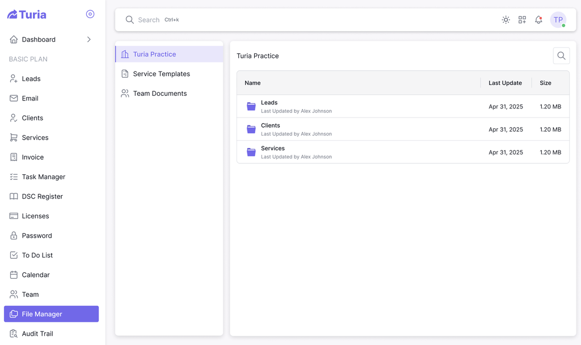Click the Email envelope icon
The width and height of the screenshot is (581, 345).
click(14, 98)
